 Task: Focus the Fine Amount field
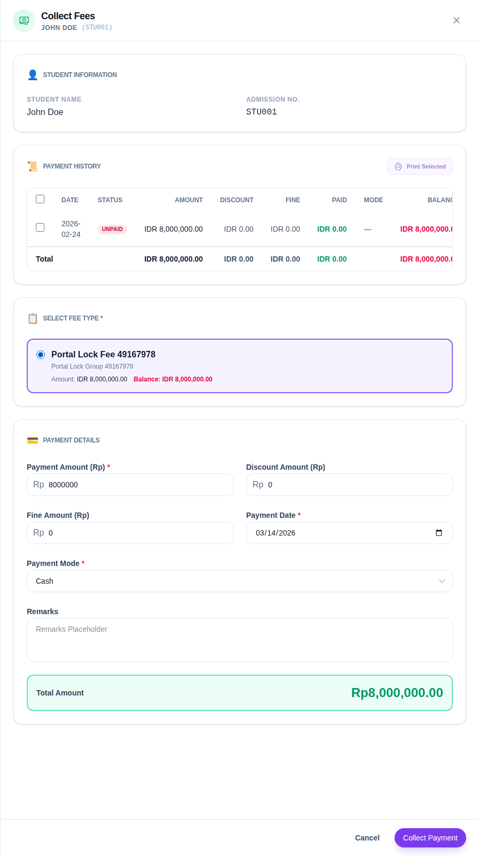pos(130,533)
